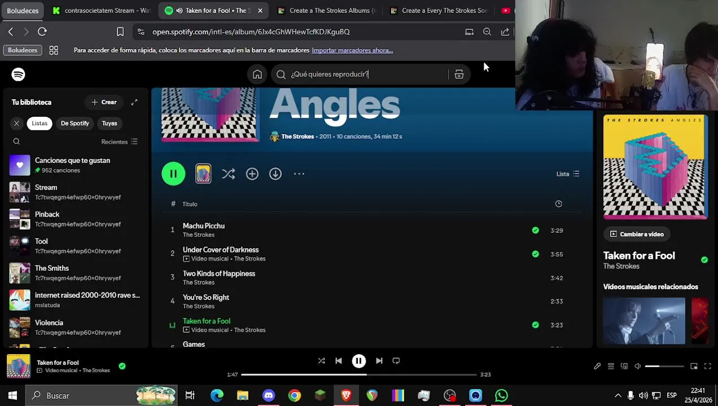
Task: Add Angles album to library with plus icon
Action: (x=252, y=174)
